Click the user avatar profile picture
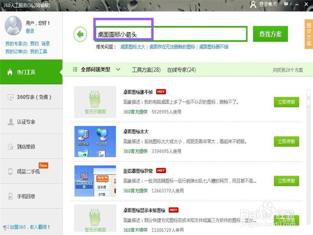Viewport: 313px width, 235px height. pos(13,26)
